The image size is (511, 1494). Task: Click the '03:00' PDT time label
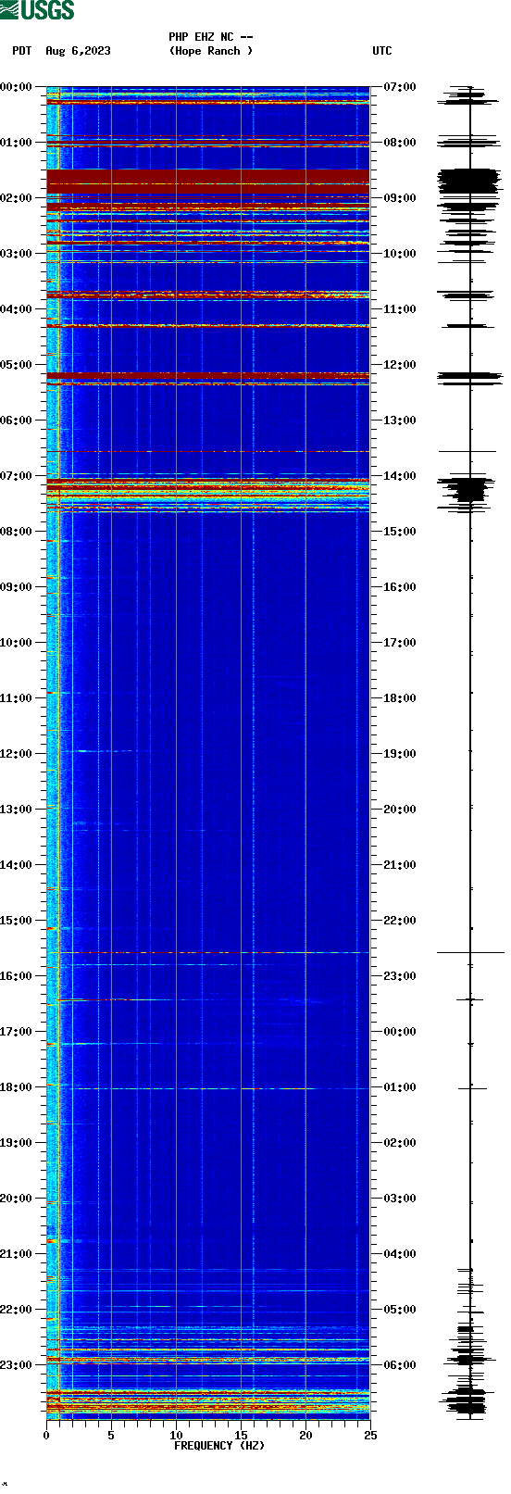pyautogui.click(x=16, y=254)
